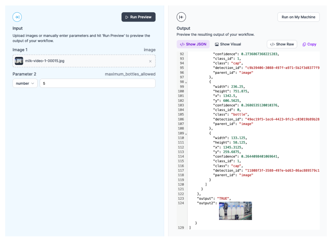Click the Output panel collapse arrow icon

[181, 17]
